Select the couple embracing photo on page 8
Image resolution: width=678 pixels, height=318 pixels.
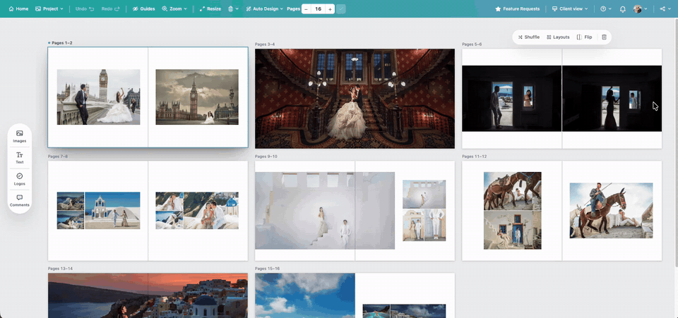coord(211,210)
